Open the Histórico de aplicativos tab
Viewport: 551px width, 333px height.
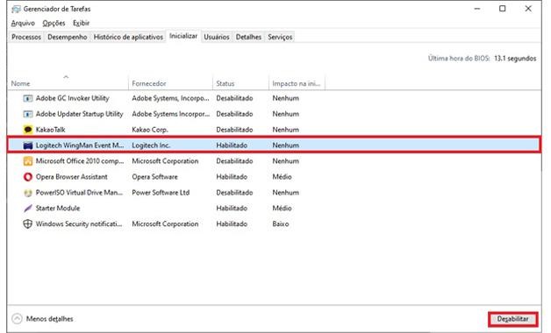point(128,37)
